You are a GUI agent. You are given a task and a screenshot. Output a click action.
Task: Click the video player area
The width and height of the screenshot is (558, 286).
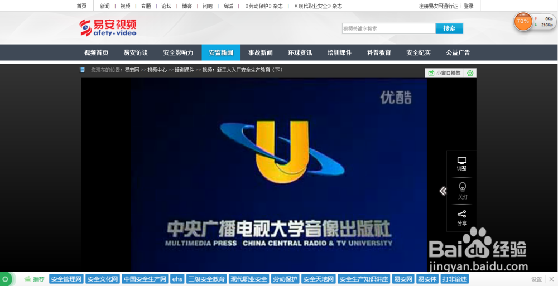tap(278, 174)
